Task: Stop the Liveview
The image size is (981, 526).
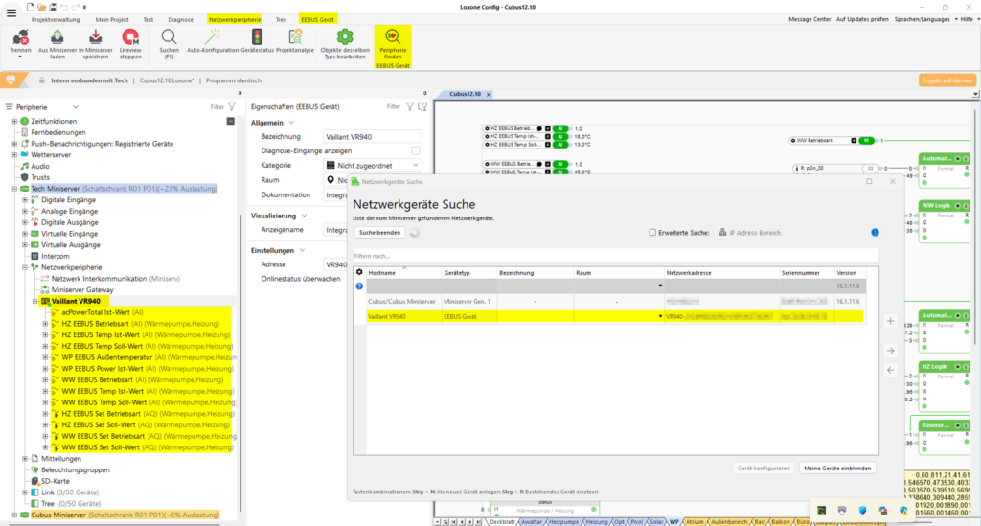Action: coord(129,36)
